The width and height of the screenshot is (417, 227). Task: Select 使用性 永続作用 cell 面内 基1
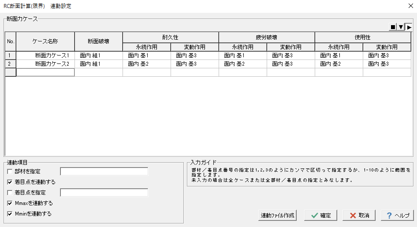339,56
